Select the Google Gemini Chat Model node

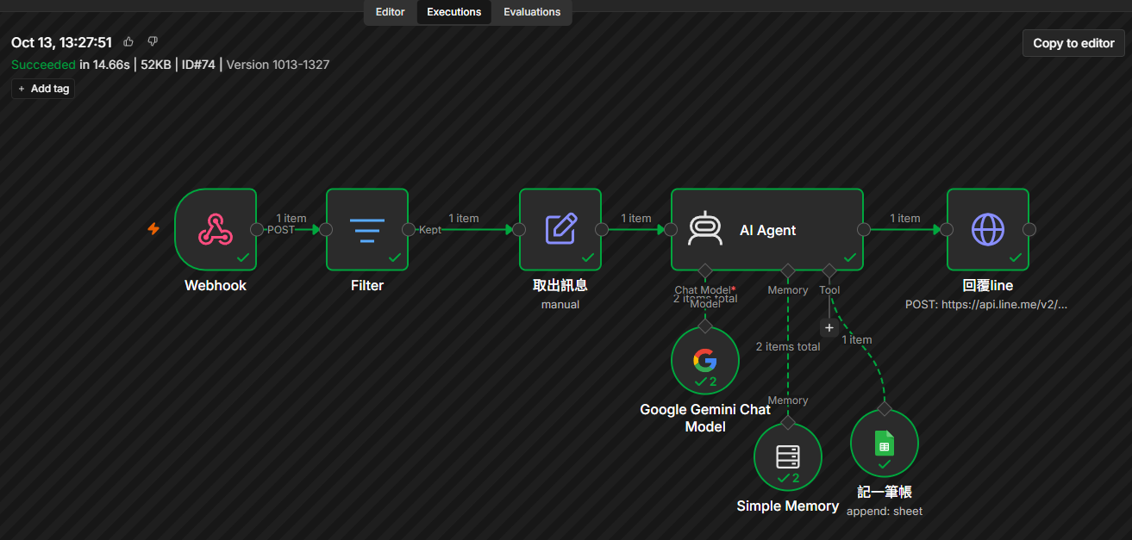[705, 360]
